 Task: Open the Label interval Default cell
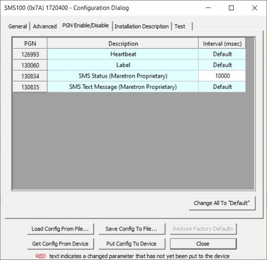click(222, 65)
